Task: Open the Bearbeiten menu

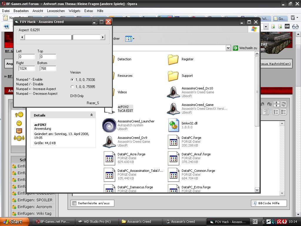Action: pyautogui.click(x=21, y=11)
